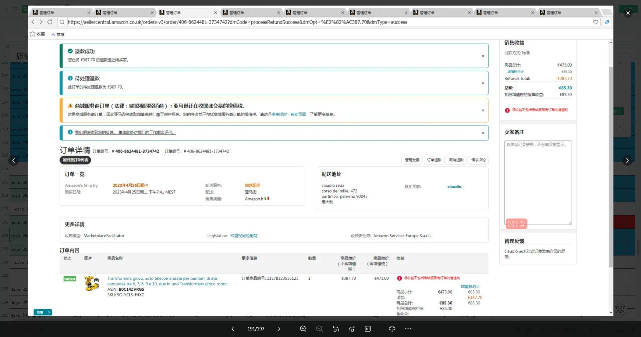Click the favorites star icon
Viewport: 641px width, 337px height.
[x=32, y=34]
